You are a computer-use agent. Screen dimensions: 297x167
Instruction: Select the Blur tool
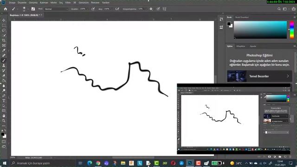4,85
